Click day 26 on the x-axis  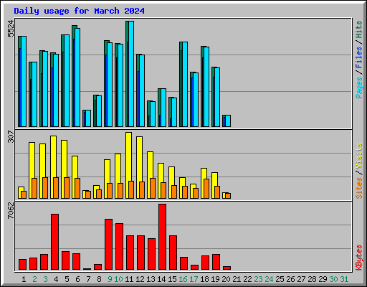tap(290, 279)
